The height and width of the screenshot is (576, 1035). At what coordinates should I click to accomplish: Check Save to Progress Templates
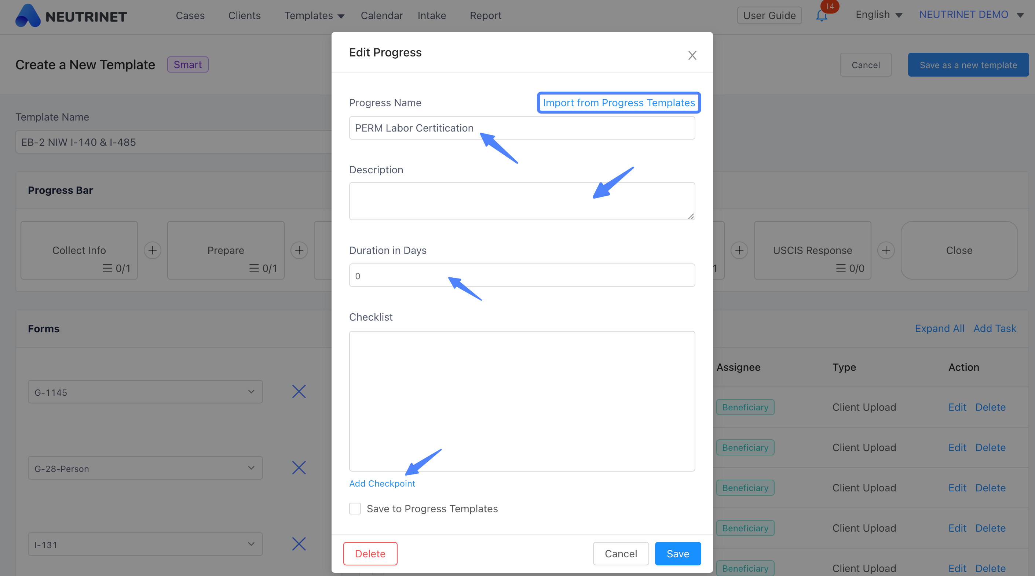pos(355,509)
